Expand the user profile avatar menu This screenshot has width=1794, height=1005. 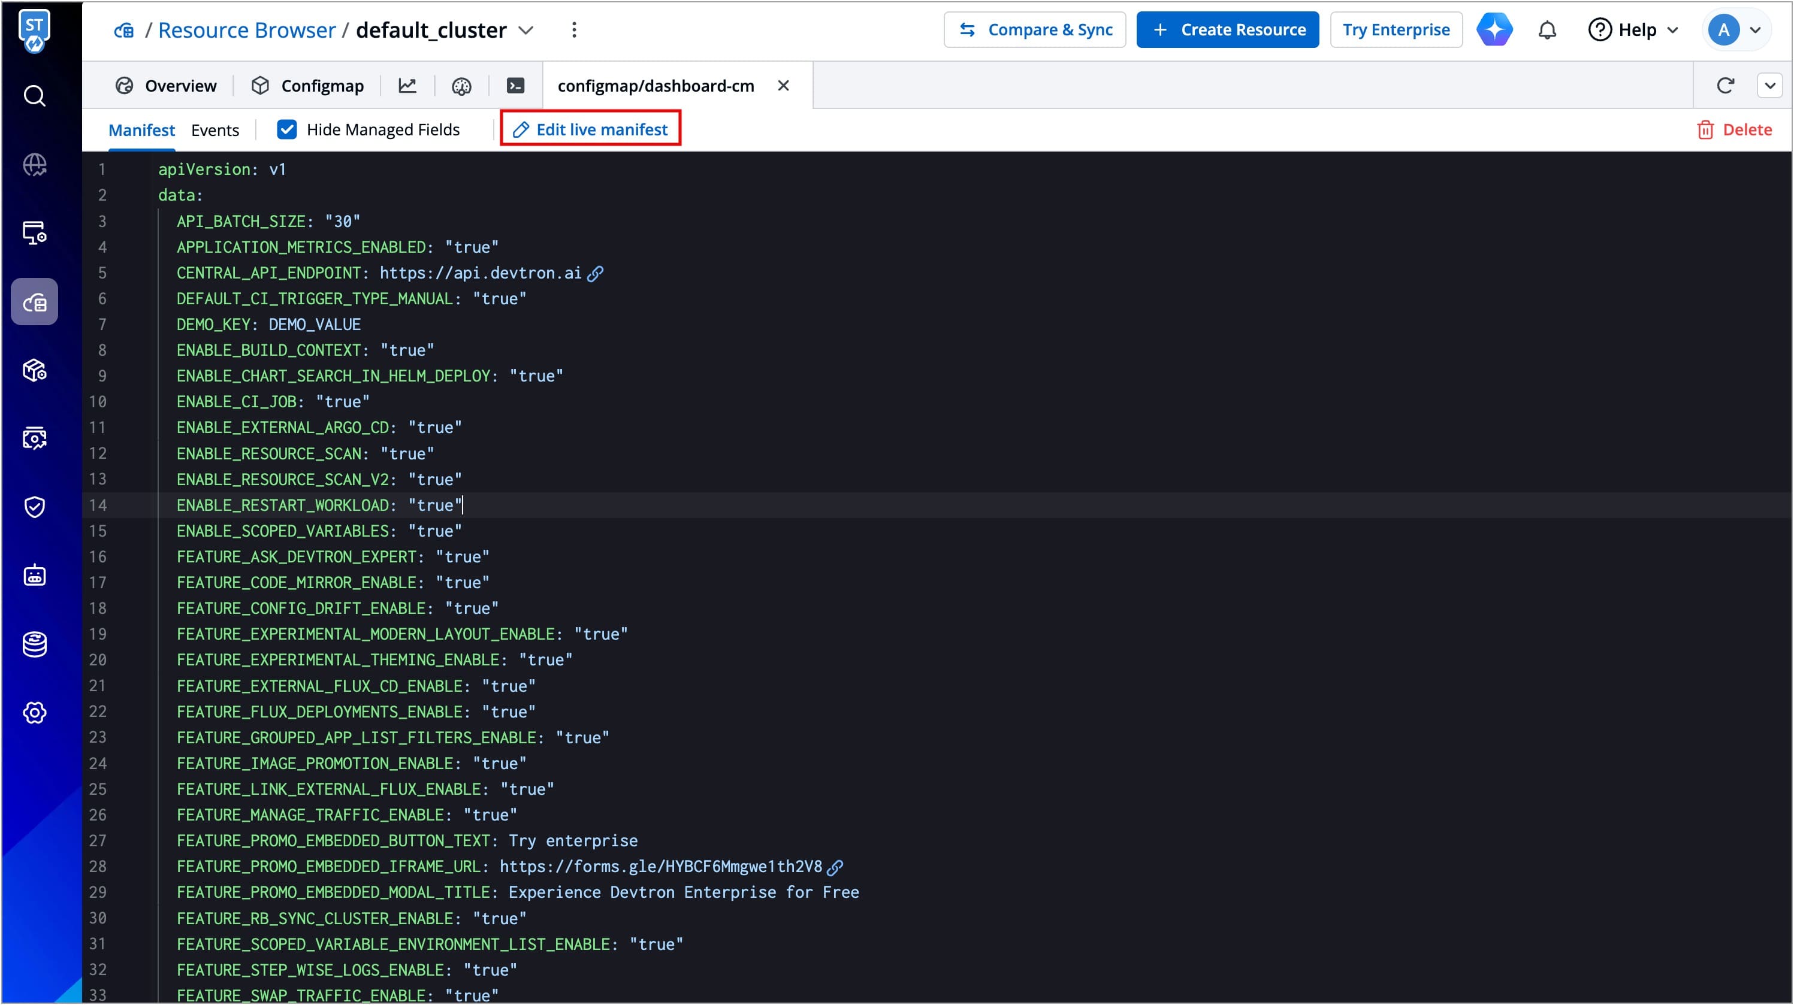pyautogui.click(x=1735, y=30)
